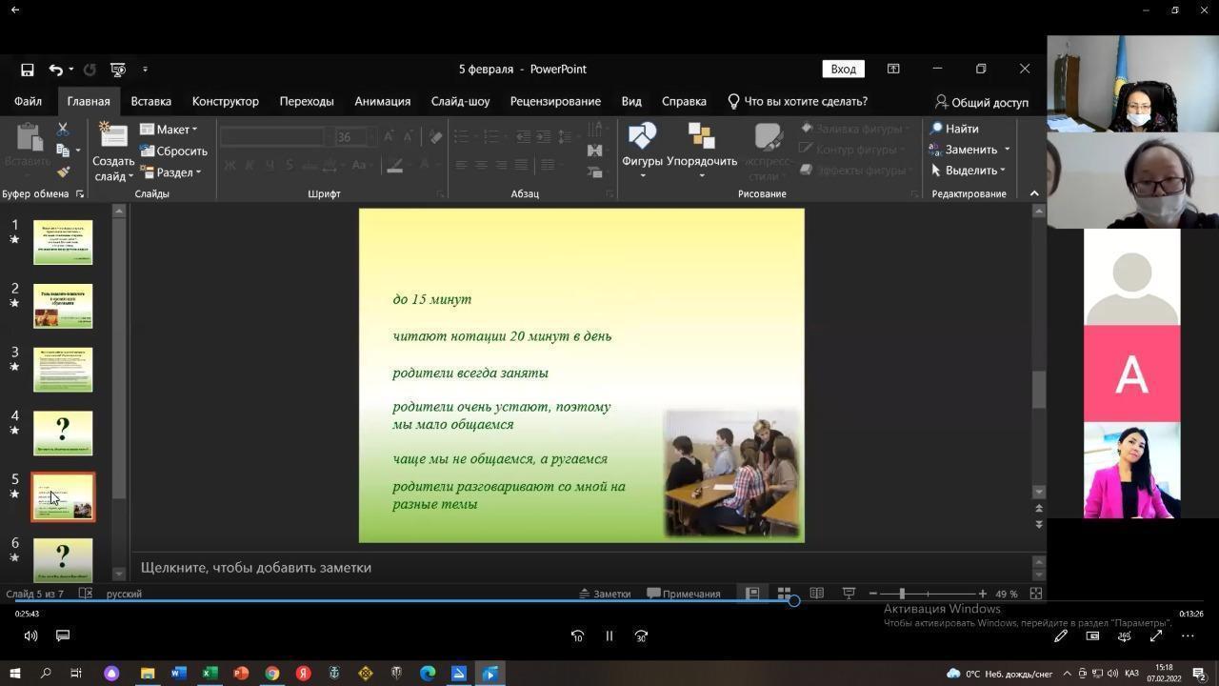Pause the video playback
Image resolution: width=1219 pixels, height=686 pixels.
tap(609, 636)
